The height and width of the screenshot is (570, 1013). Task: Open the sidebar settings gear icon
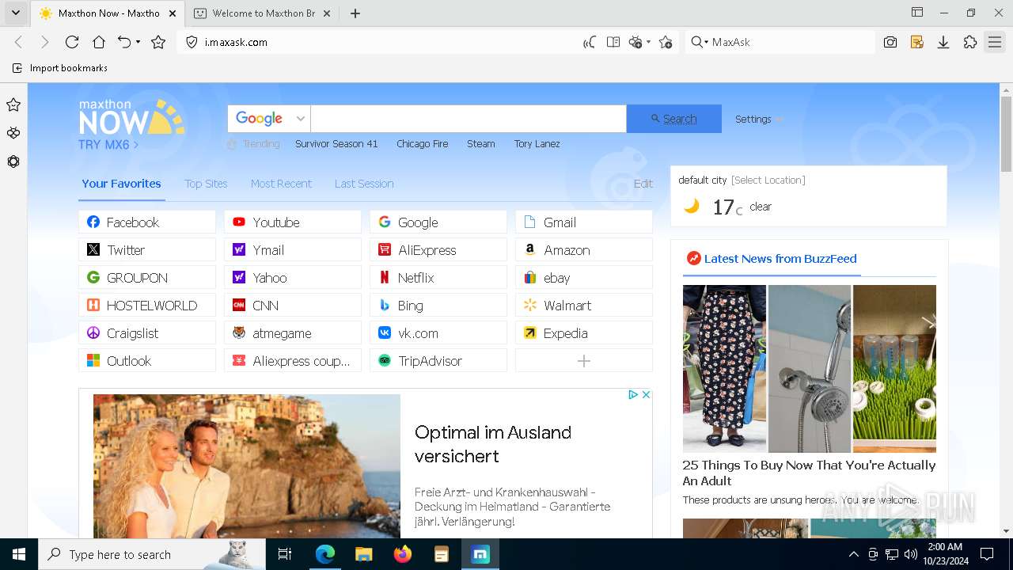(x=13, y=161)
